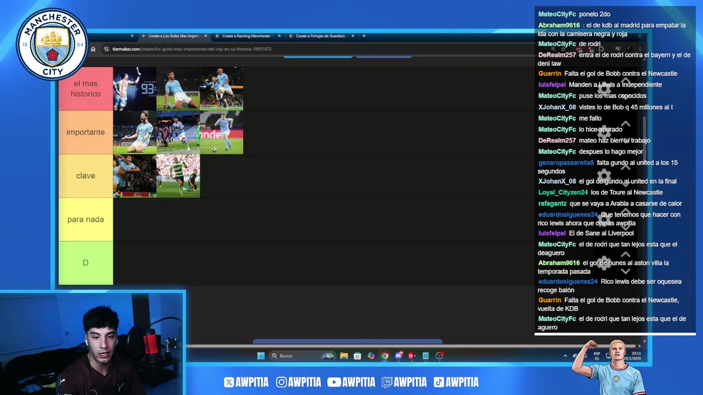Edit green 'D' tier label
Image resolution: width=703 pixels, height=395 pixels.
(86, 263)
